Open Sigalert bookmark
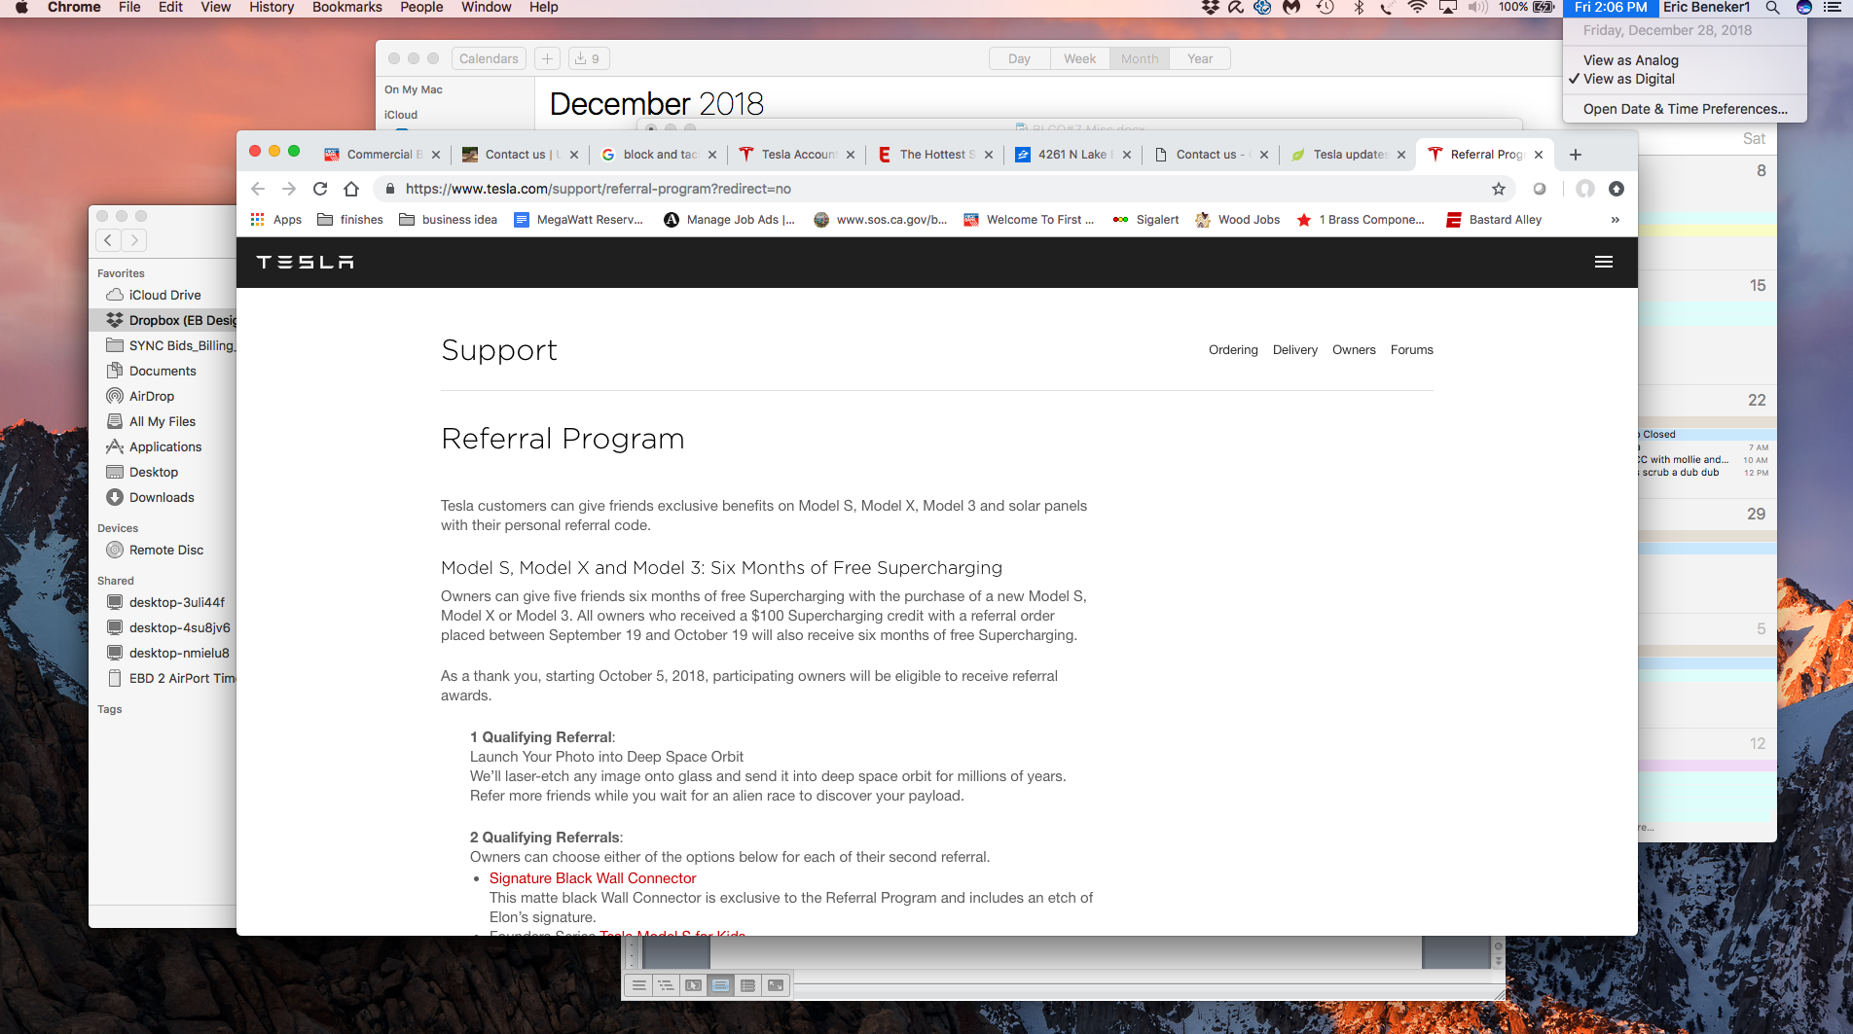The width and height of the screenshot is (1853, 1034). (1146, 220)
